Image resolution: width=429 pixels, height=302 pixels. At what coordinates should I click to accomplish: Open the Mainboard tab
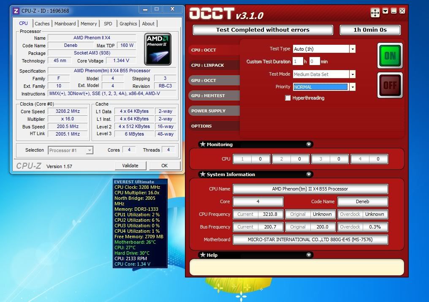(x=65, y=24)
